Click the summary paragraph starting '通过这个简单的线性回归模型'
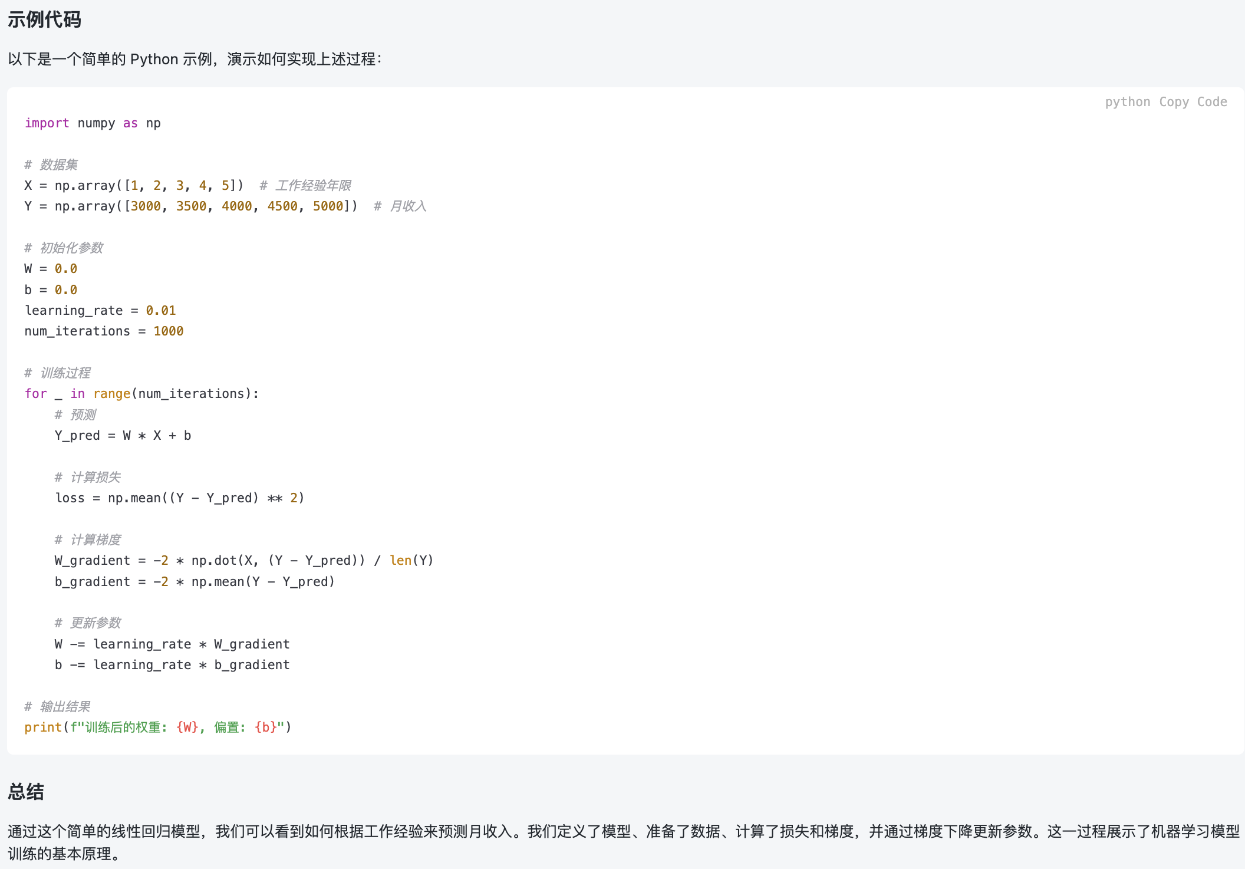 tap(624, 842)
